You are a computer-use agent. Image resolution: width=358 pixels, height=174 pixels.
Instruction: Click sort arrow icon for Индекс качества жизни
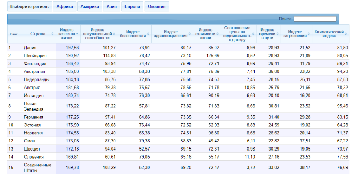coord(77,34)
